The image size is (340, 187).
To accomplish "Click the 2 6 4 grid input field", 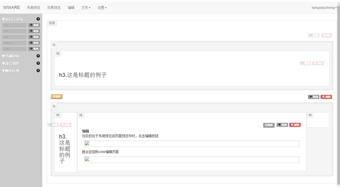I will coord(14,49).
